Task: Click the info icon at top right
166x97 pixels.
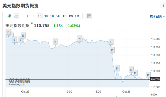Action: (163, 5)
